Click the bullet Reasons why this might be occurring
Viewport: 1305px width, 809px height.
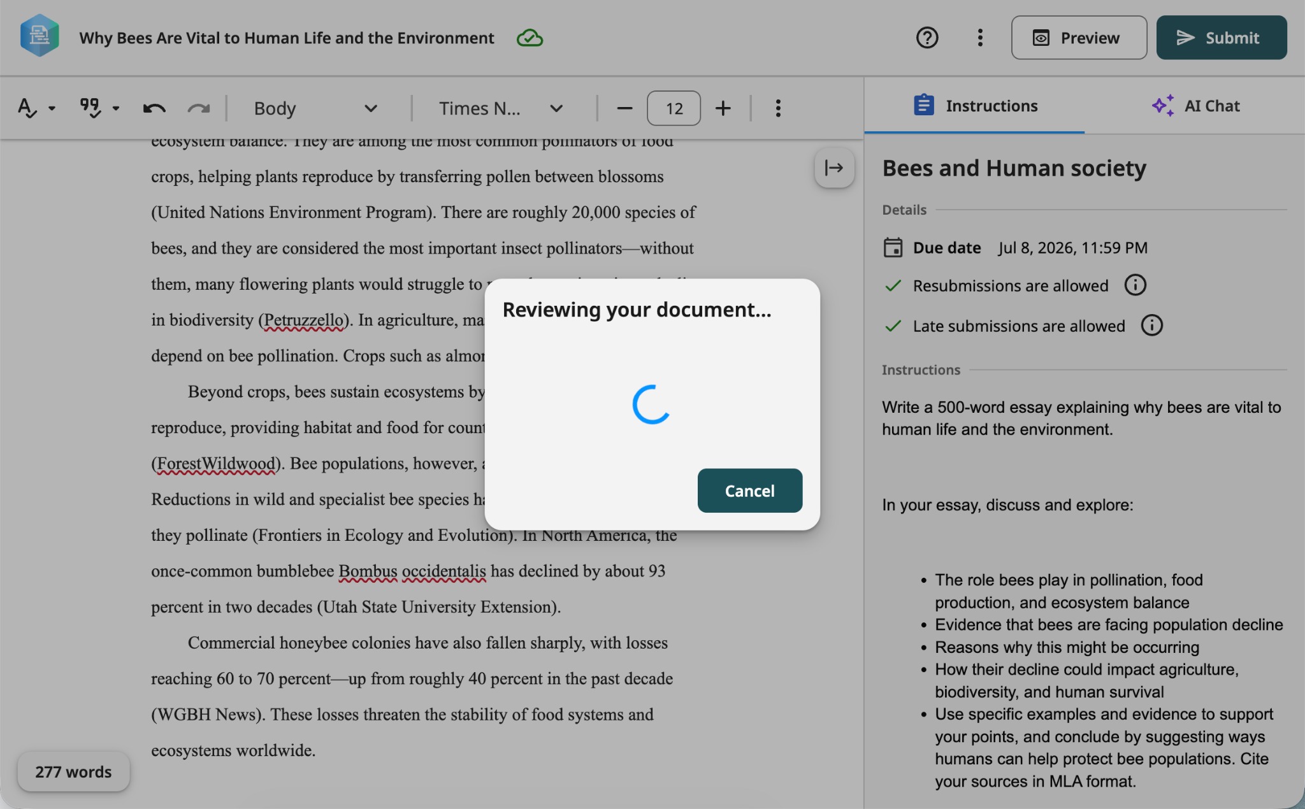(1067, 647)
